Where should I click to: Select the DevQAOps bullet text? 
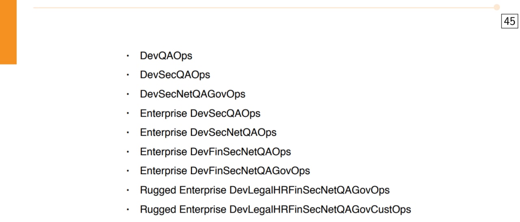tap(166, 56)
